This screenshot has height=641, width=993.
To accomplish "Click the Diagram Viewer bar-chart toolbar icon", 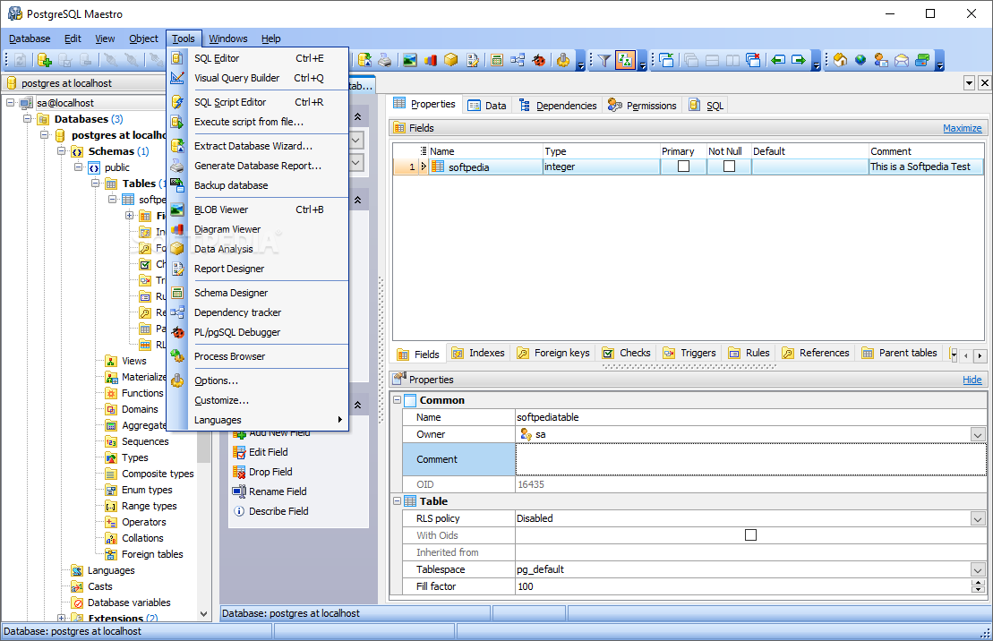I will point(431,60).
